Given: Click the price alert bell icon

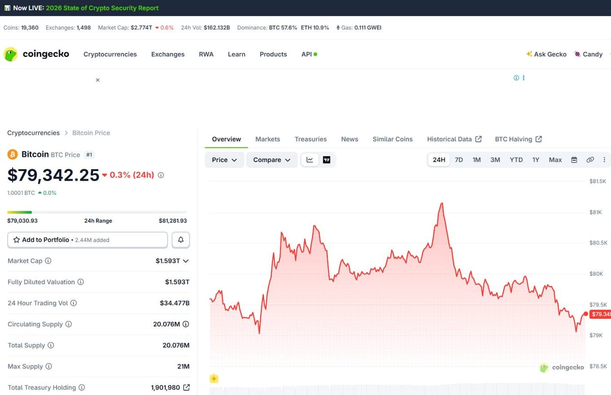Looking at the screenshot, I should point(181,240).
